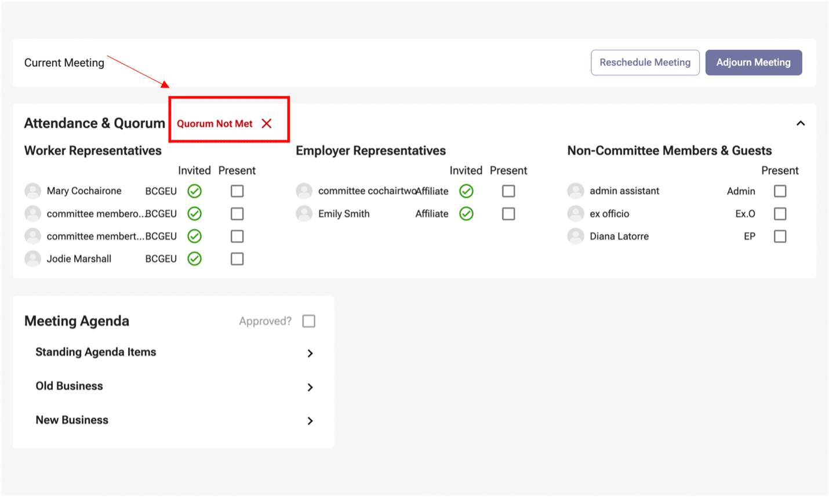
Task: Click Diana Latorre's avatar icon
Action: pos(576,236)
